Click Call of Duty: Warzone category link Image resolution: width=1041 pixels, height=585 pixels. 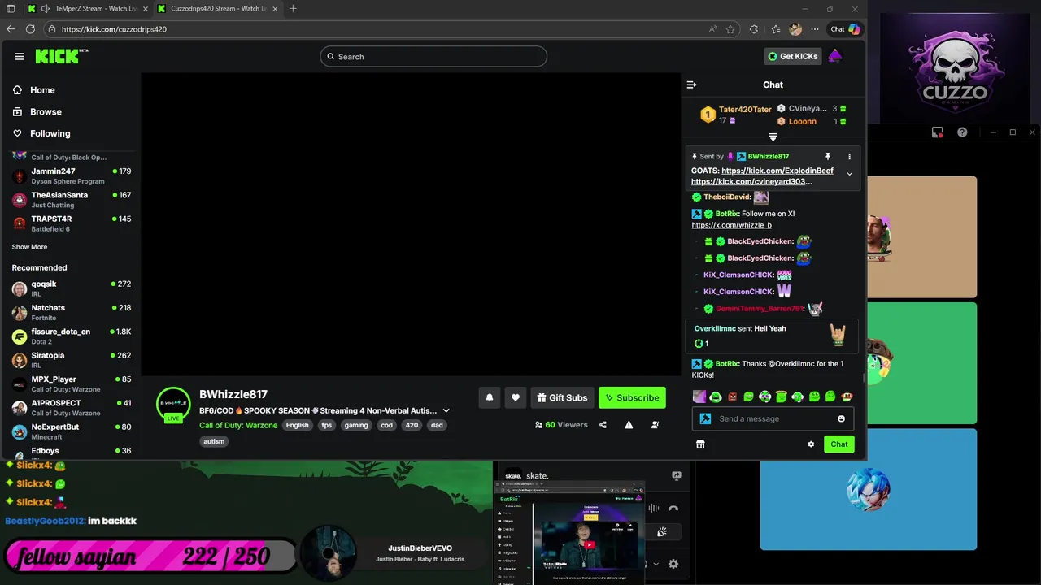238,425
